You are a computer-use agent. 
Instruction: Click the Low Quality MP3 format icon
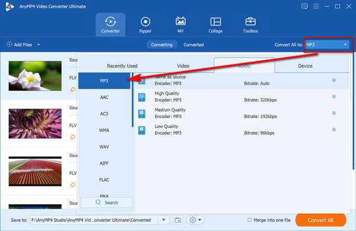[142, 130]
